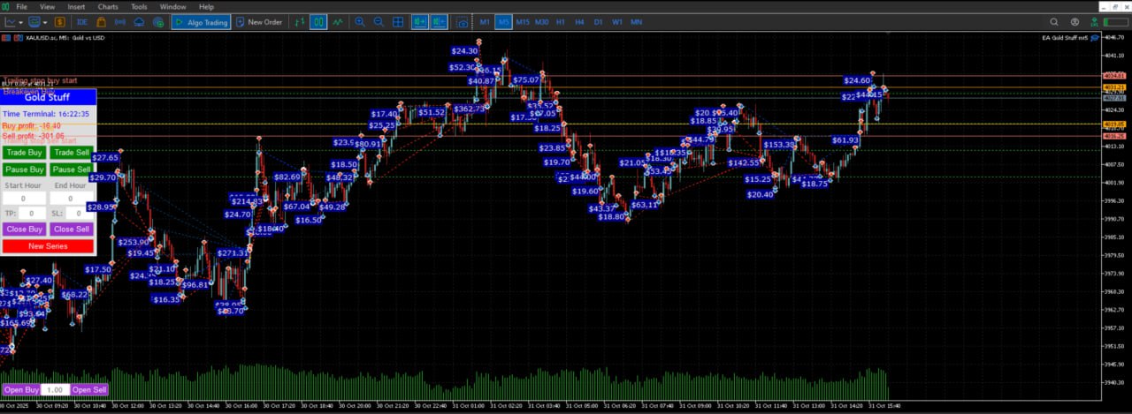Select the W1 timeframe
The image size is (1132, 414).
(616, 22)
